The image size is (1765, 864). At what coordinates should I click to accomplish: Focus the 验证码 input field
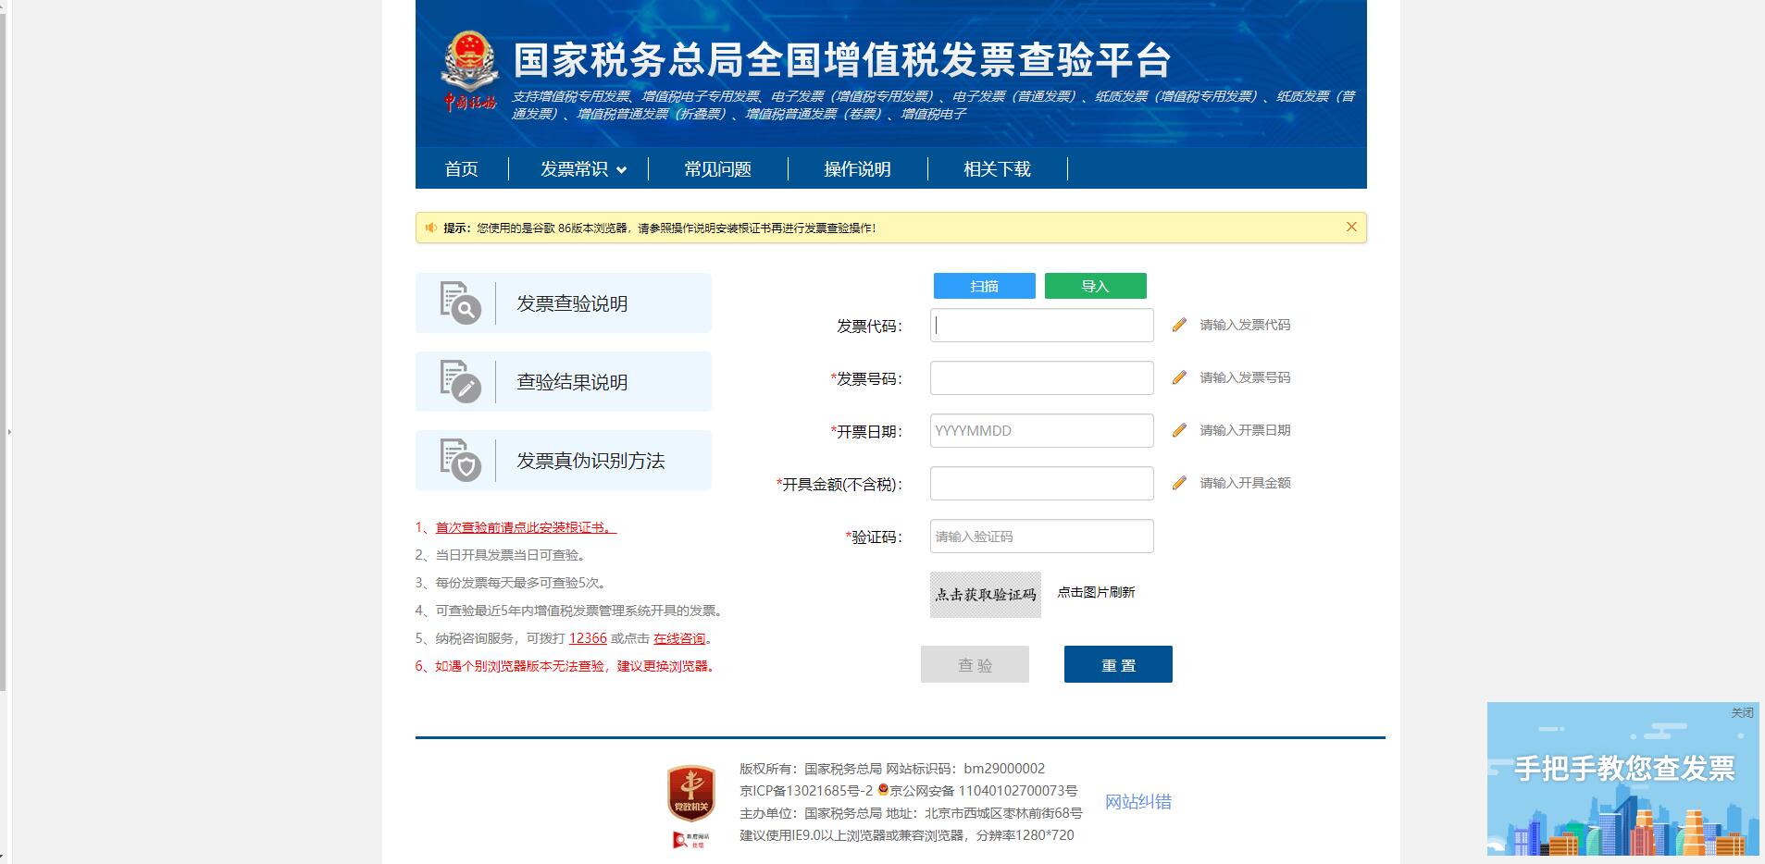click(x=1041, y=537)
